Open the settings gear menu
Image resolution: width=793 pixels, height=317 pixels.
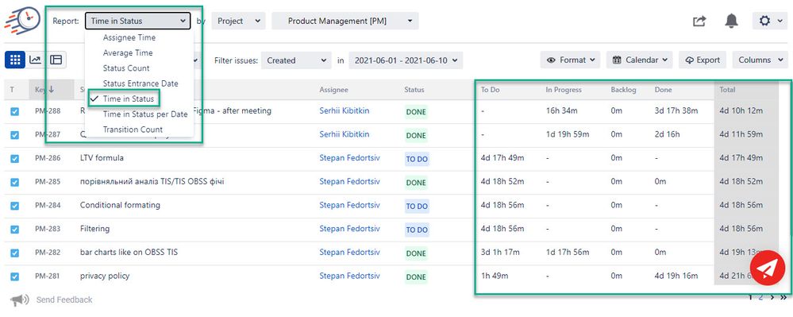770,21
